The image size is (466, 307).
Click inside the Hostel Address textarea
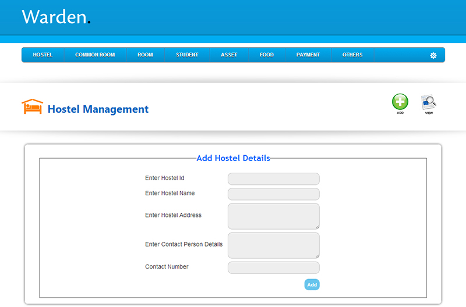[273, 216]
